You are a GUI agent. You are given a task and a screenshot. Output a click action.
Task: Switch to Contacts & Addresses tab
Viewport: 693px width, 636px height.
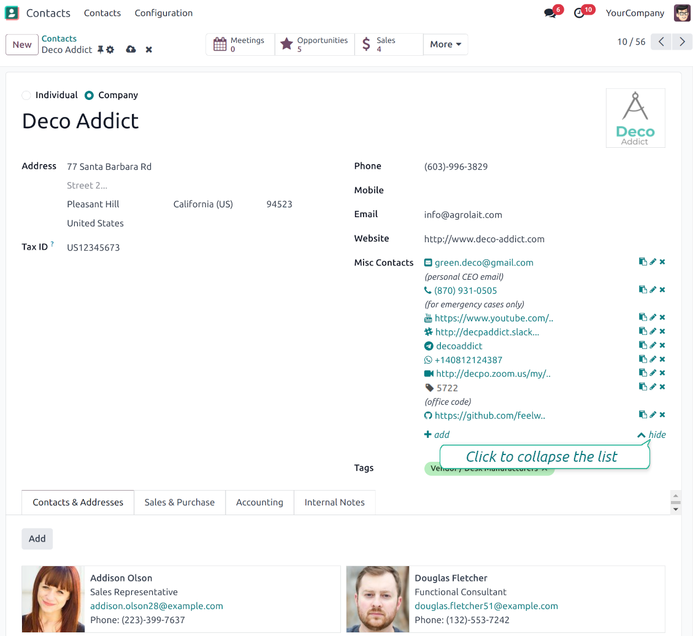coord(78,502)
